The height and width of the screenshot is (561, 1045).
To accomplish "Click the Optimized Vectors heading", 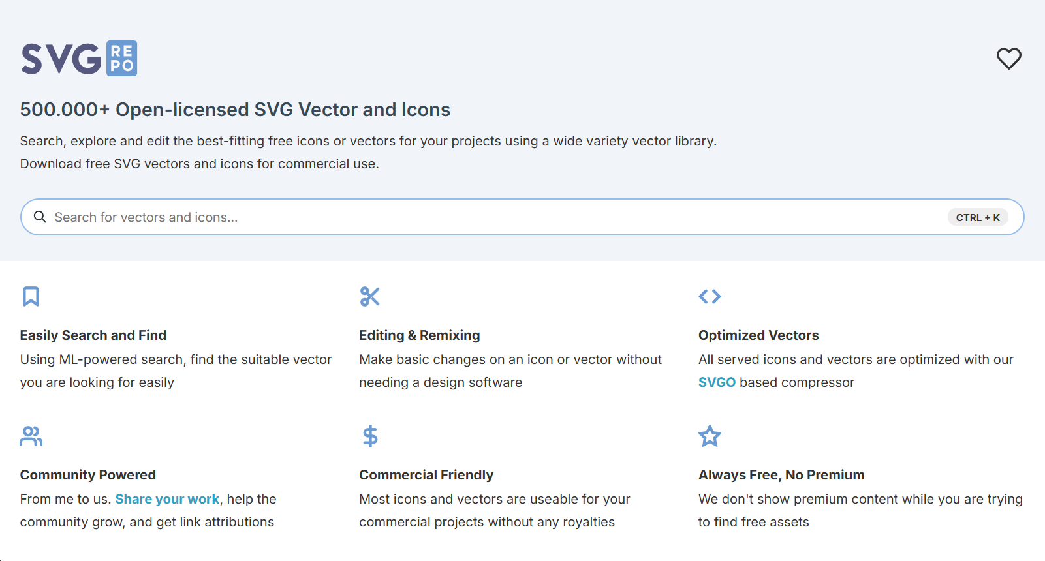I will tap(758, 335).
